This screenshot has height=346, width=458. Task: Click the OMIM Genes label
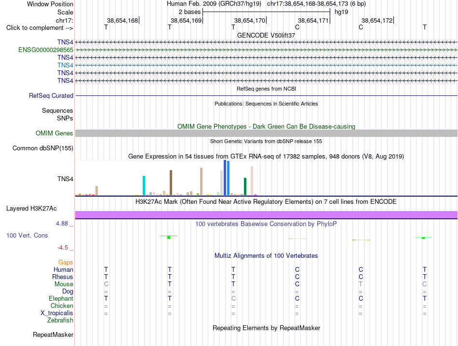[x=54, y=133]
